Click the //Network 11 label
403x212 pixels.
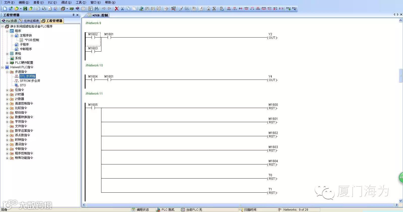point(94,94)
